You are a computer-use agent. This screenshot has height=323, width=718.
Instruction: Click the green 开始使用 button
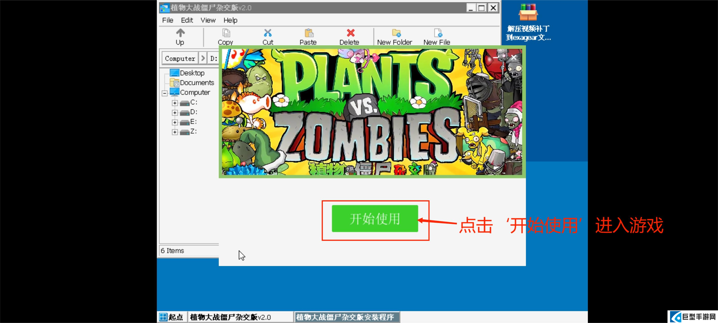click(x=375, y=219)
